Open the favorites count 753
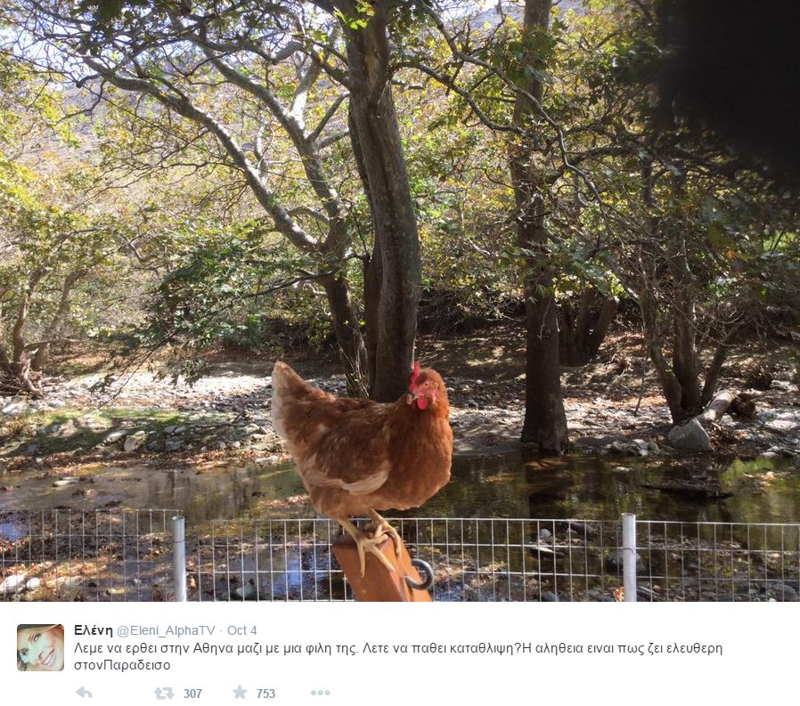Screen dimensions: 800x706 point(265,694)
